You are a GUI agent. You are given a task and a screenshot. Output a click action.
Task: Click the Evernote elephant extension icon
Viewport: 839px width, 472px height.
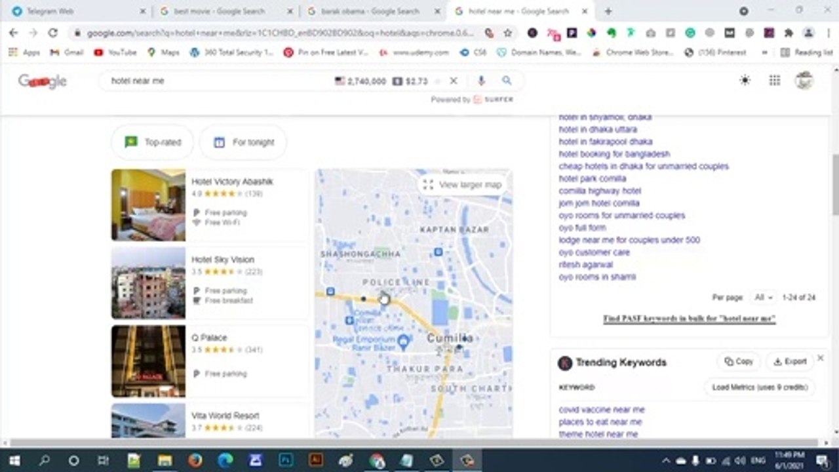click(x=611, y=33)
